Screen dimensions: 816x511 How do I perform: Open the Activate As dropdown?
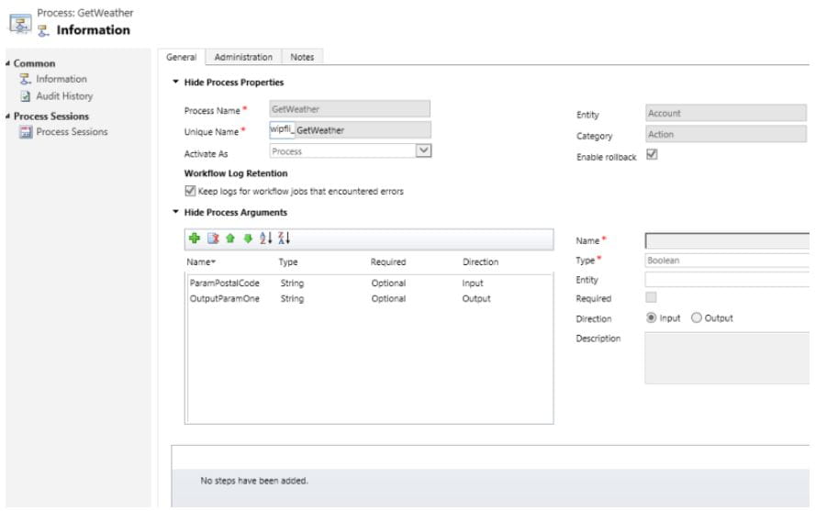point(423,150)
